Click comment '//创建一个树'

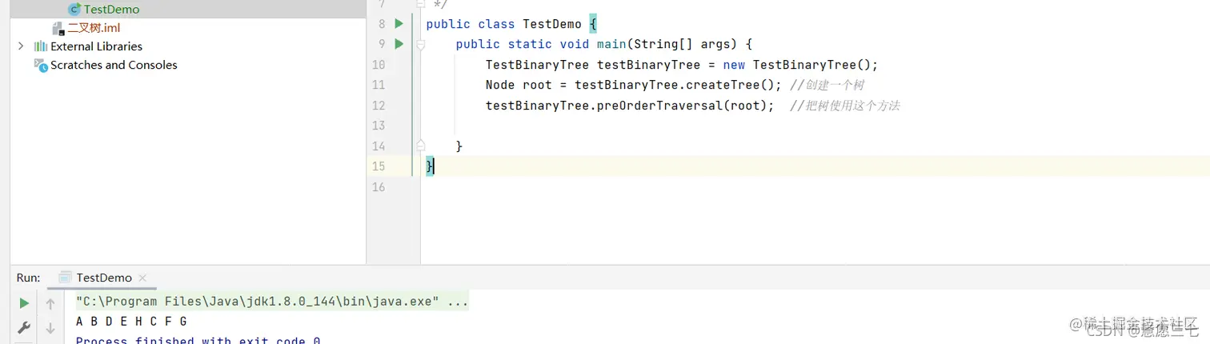coord(827,85)
